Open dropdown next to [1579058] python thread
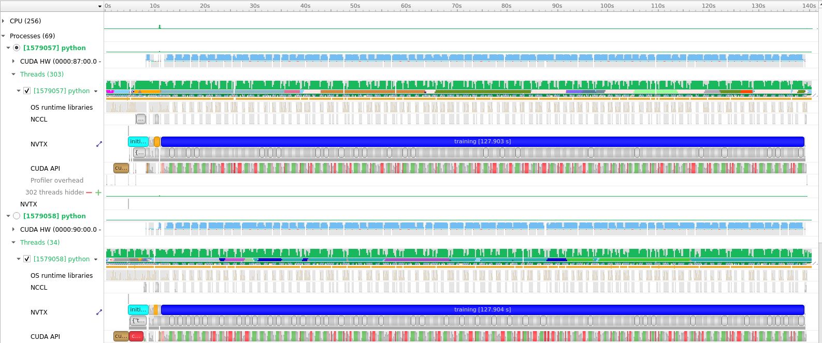This screenshot has height=343, width=822. pos(96,260)
